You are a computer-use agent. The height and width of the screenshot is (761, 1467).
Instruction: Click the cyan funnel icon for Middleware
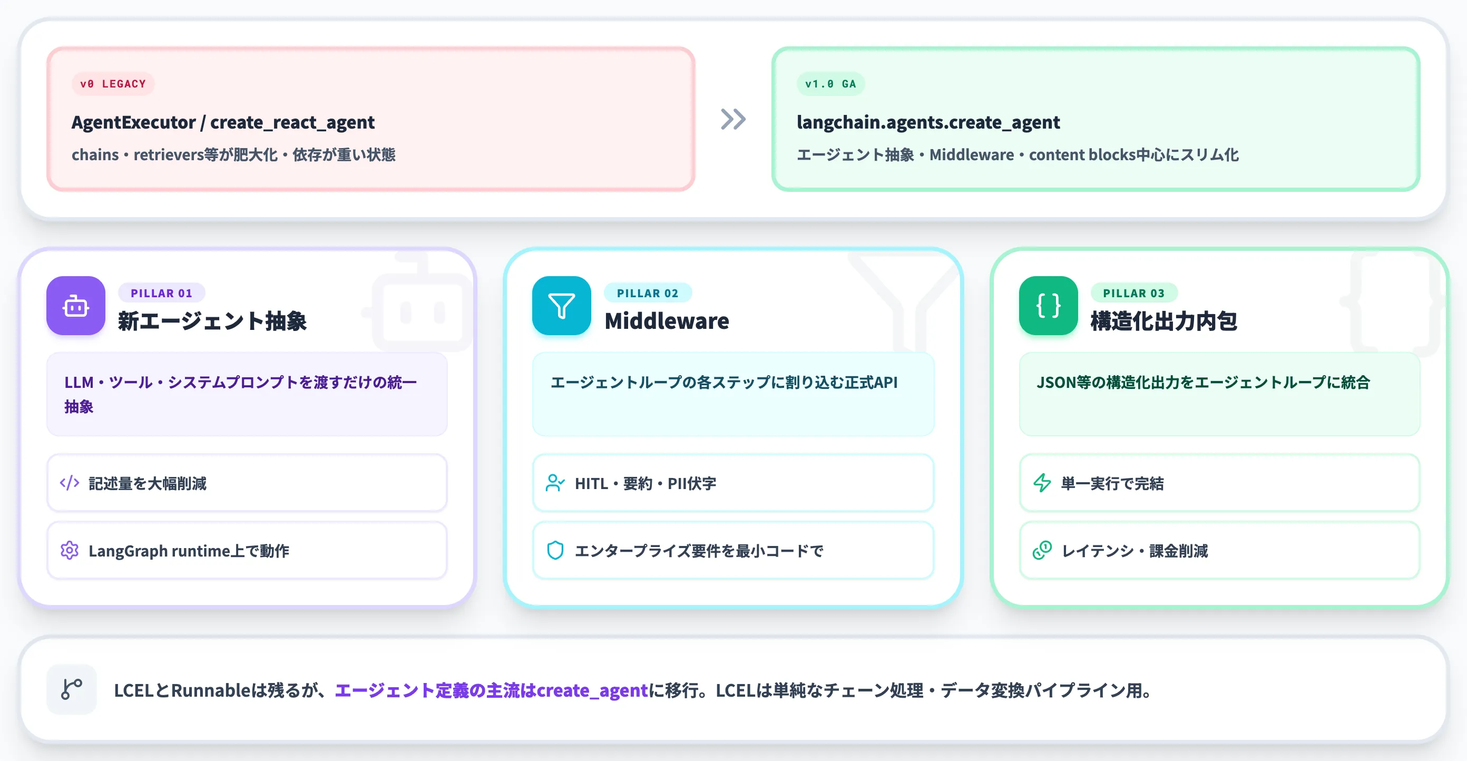(562, 306)
